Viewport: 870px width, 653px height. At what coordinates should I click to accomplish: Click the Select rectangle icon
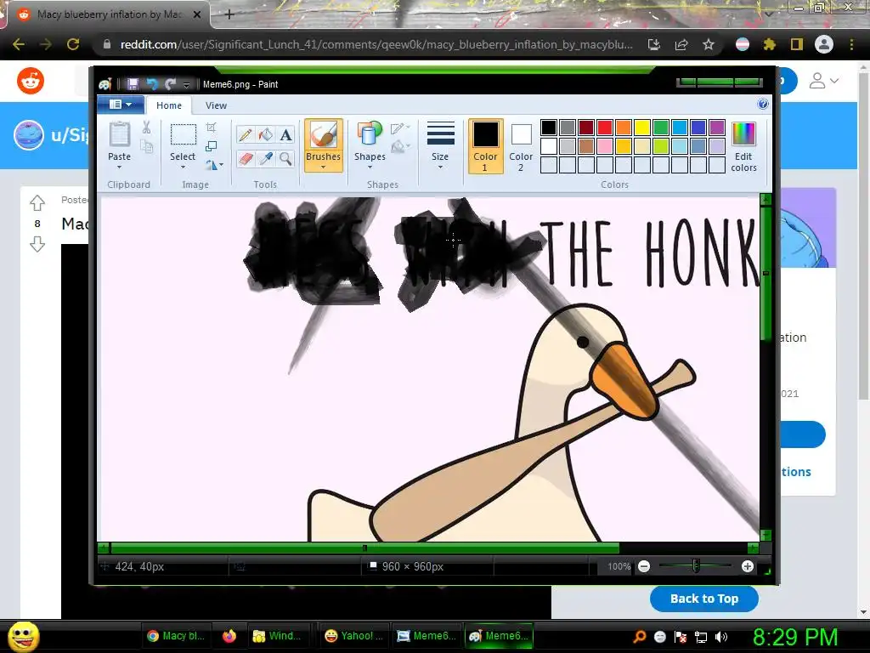click(183, 135)
